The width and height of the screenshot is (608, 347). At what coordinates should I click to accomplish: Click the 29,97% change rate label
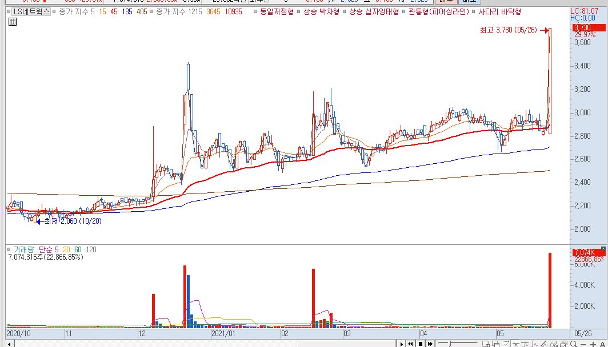tap(585, 34)
